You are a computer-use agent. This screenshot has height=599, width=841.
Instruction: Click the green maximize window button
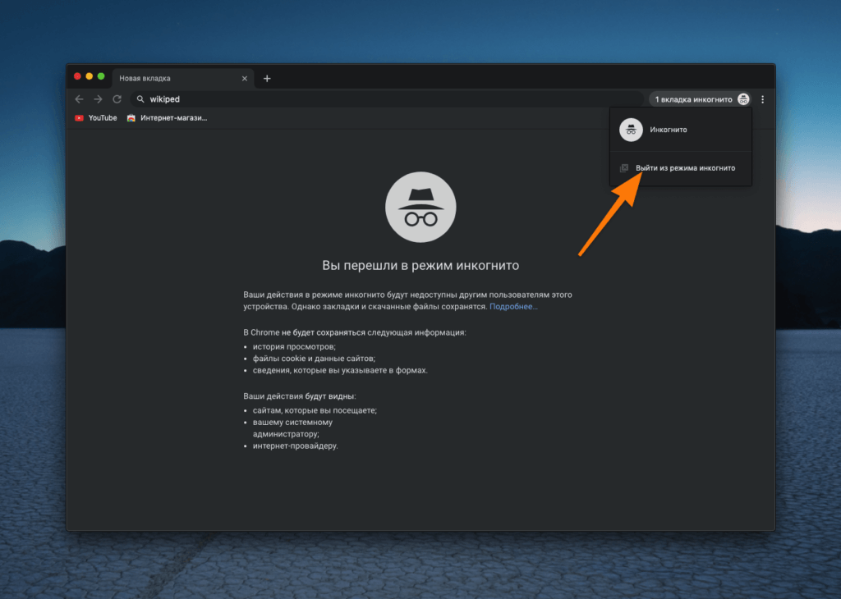[x=101, y=76]
